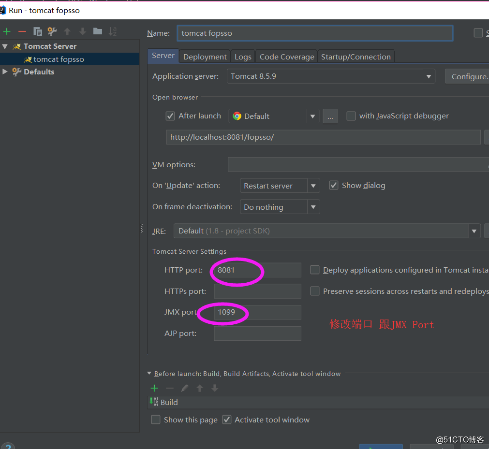This screenshot has width=489, height=449.
Task: Add a new run configuration with plus icon
Action: pos(7,31)
